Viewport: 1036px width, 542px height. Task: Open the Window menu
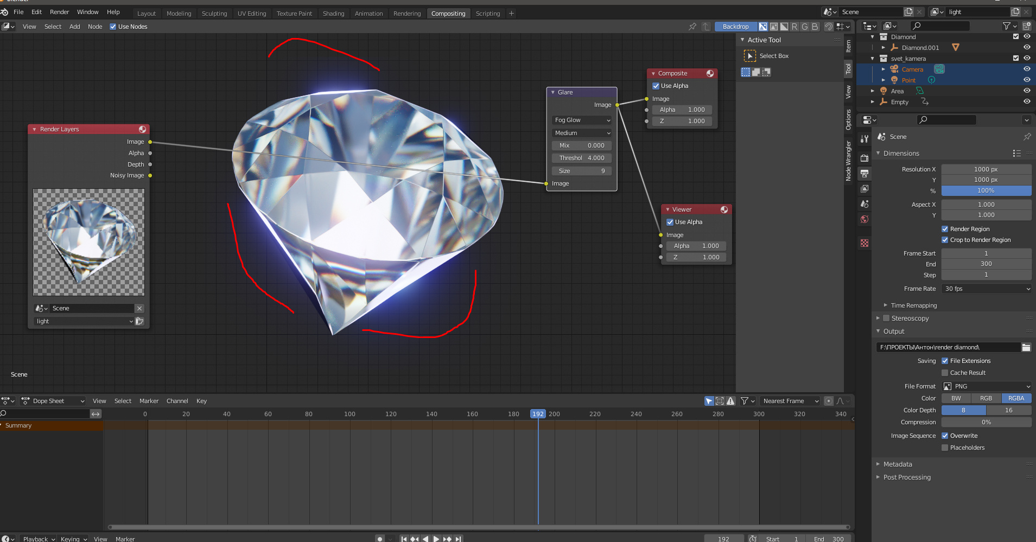pyautogui.click(x=88, y=12)
